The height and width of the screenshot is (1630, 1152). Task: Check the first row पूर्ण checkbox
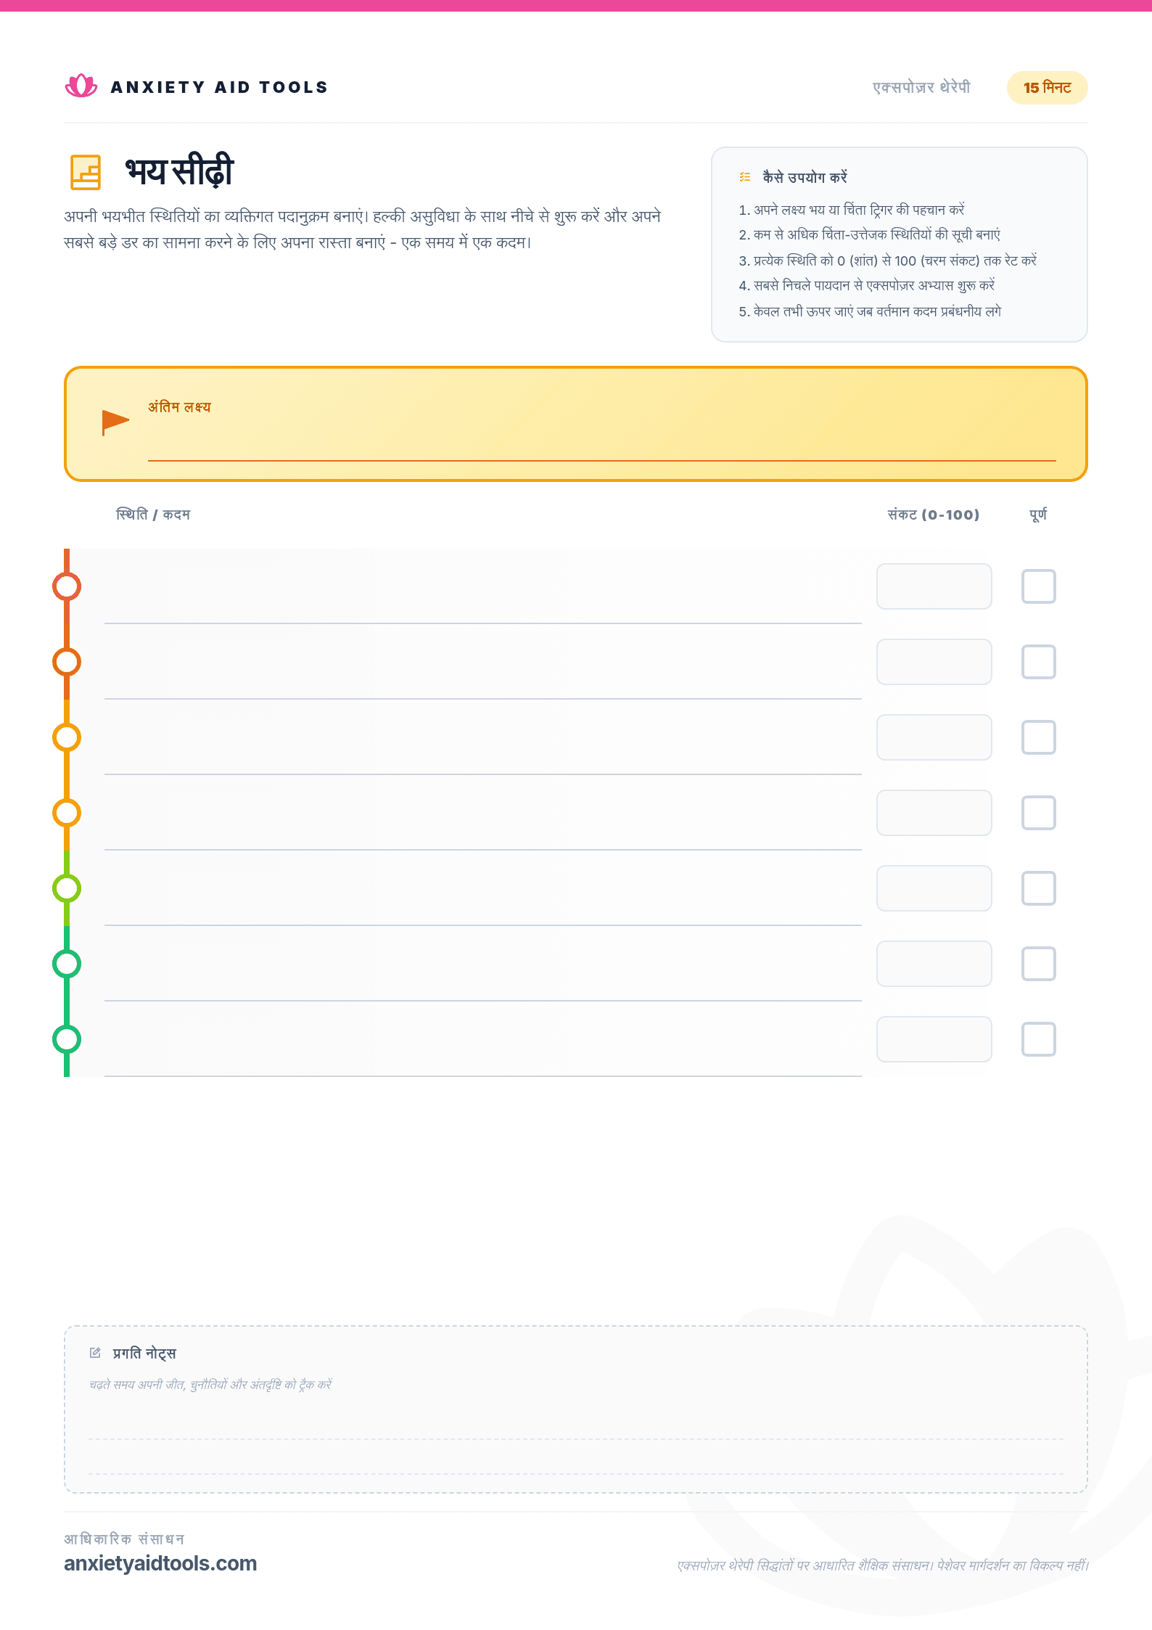tap(1038, 586)
